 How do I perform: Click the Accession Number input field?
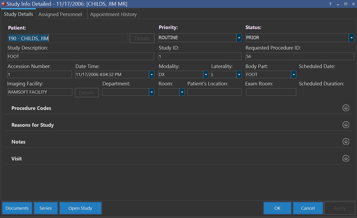point(39,75)
